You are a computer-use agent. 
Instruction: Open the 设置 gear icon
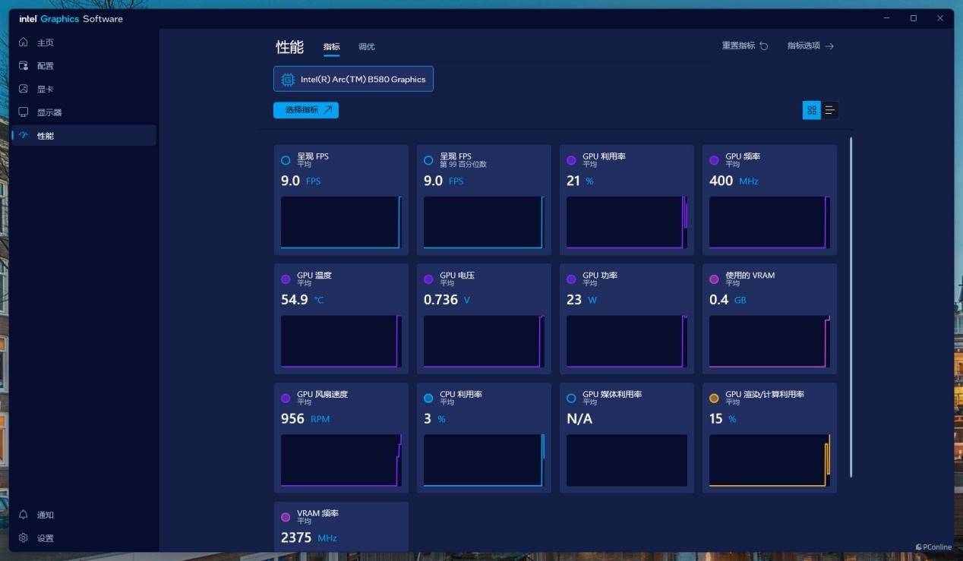tap(24, 538)
